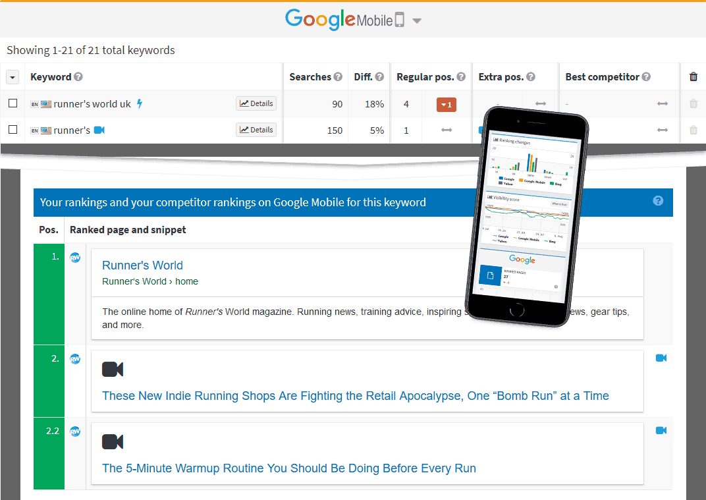Click Details for the "runner's" keyword
Viewport: 706px width, 500px height.
[x=256, y=129]
